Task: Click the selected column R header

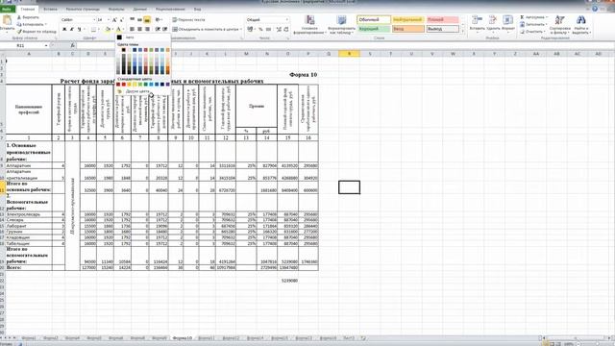Action: [349, 54]
